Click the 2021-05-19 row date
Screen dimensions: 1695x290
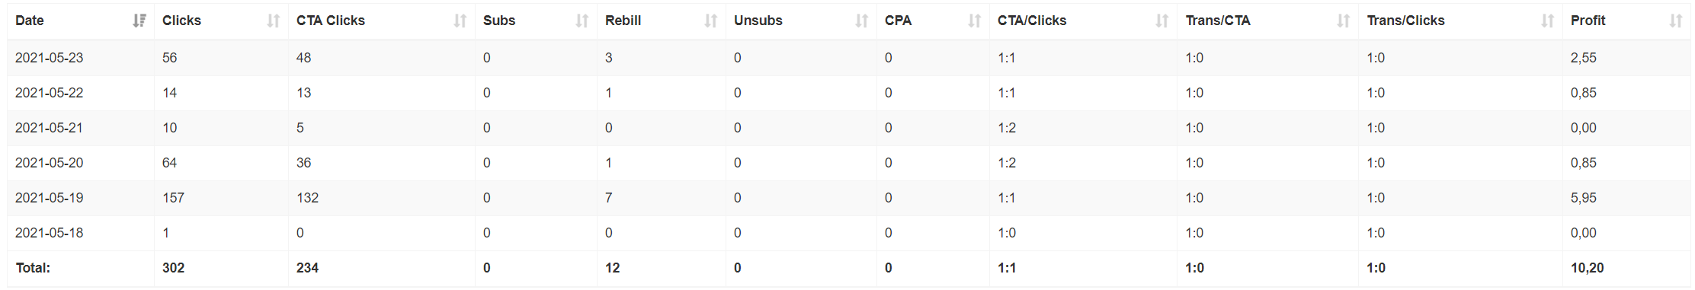(50, 198)
